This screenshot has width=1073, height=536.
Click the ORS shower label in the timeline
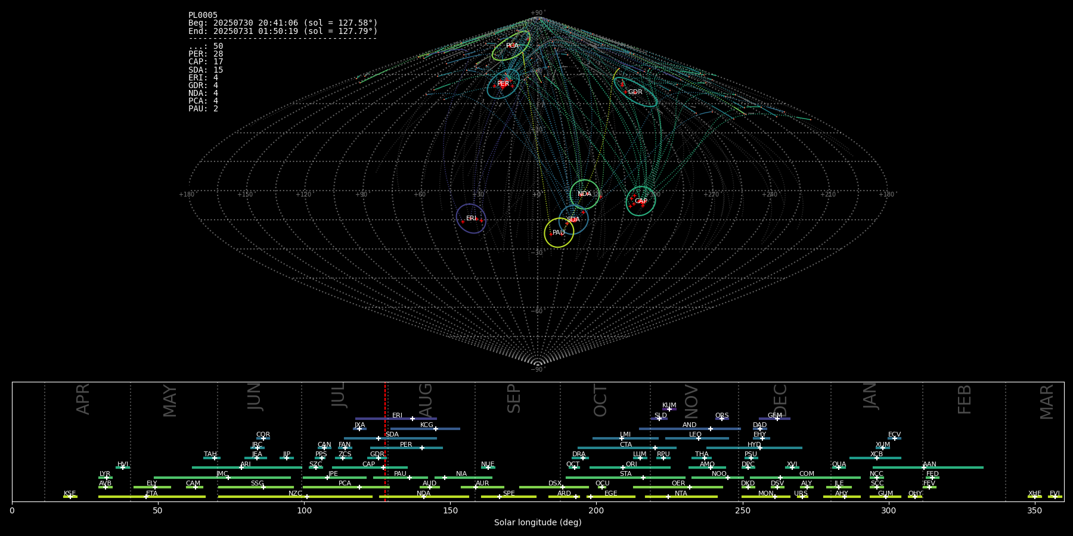722,416
